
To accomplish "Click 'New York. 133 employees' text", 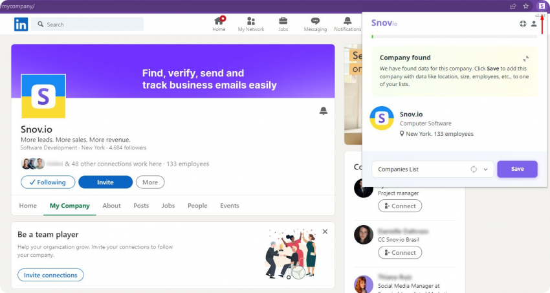I will (439, 134).
